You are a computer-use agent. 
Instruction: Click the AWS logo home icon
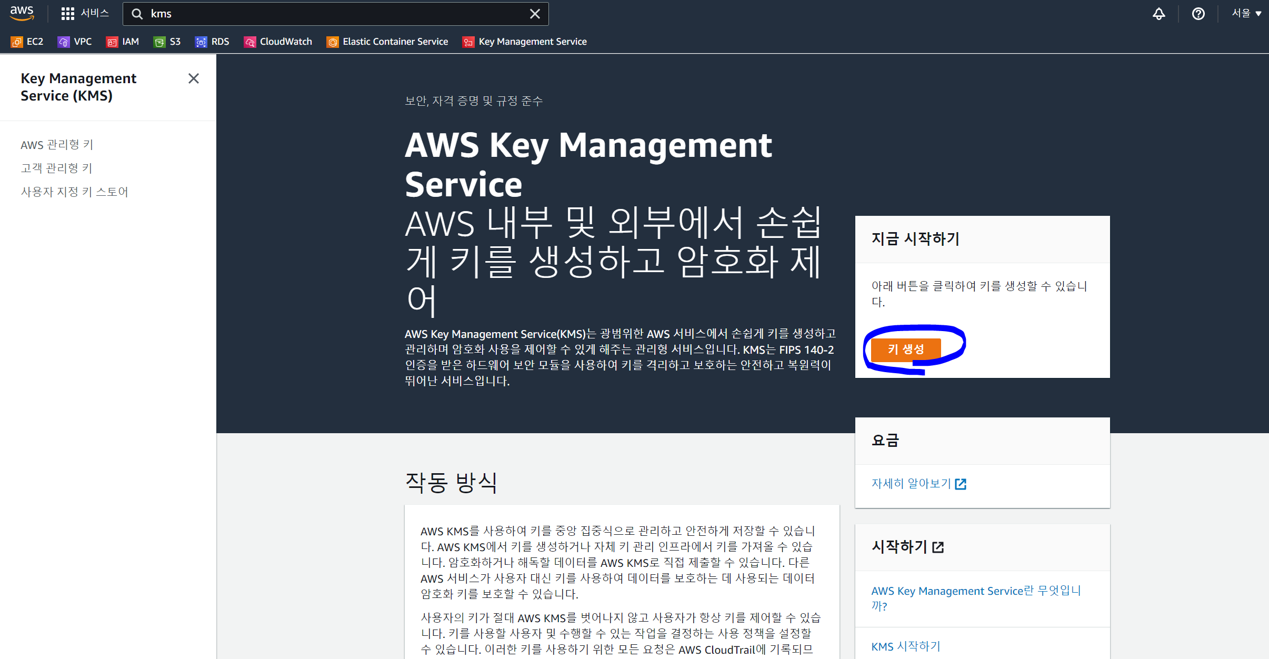(22, 13)
